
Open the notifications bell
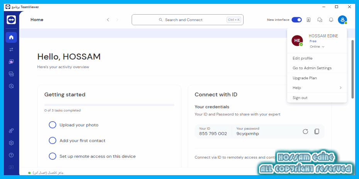[x=331, y=20]
